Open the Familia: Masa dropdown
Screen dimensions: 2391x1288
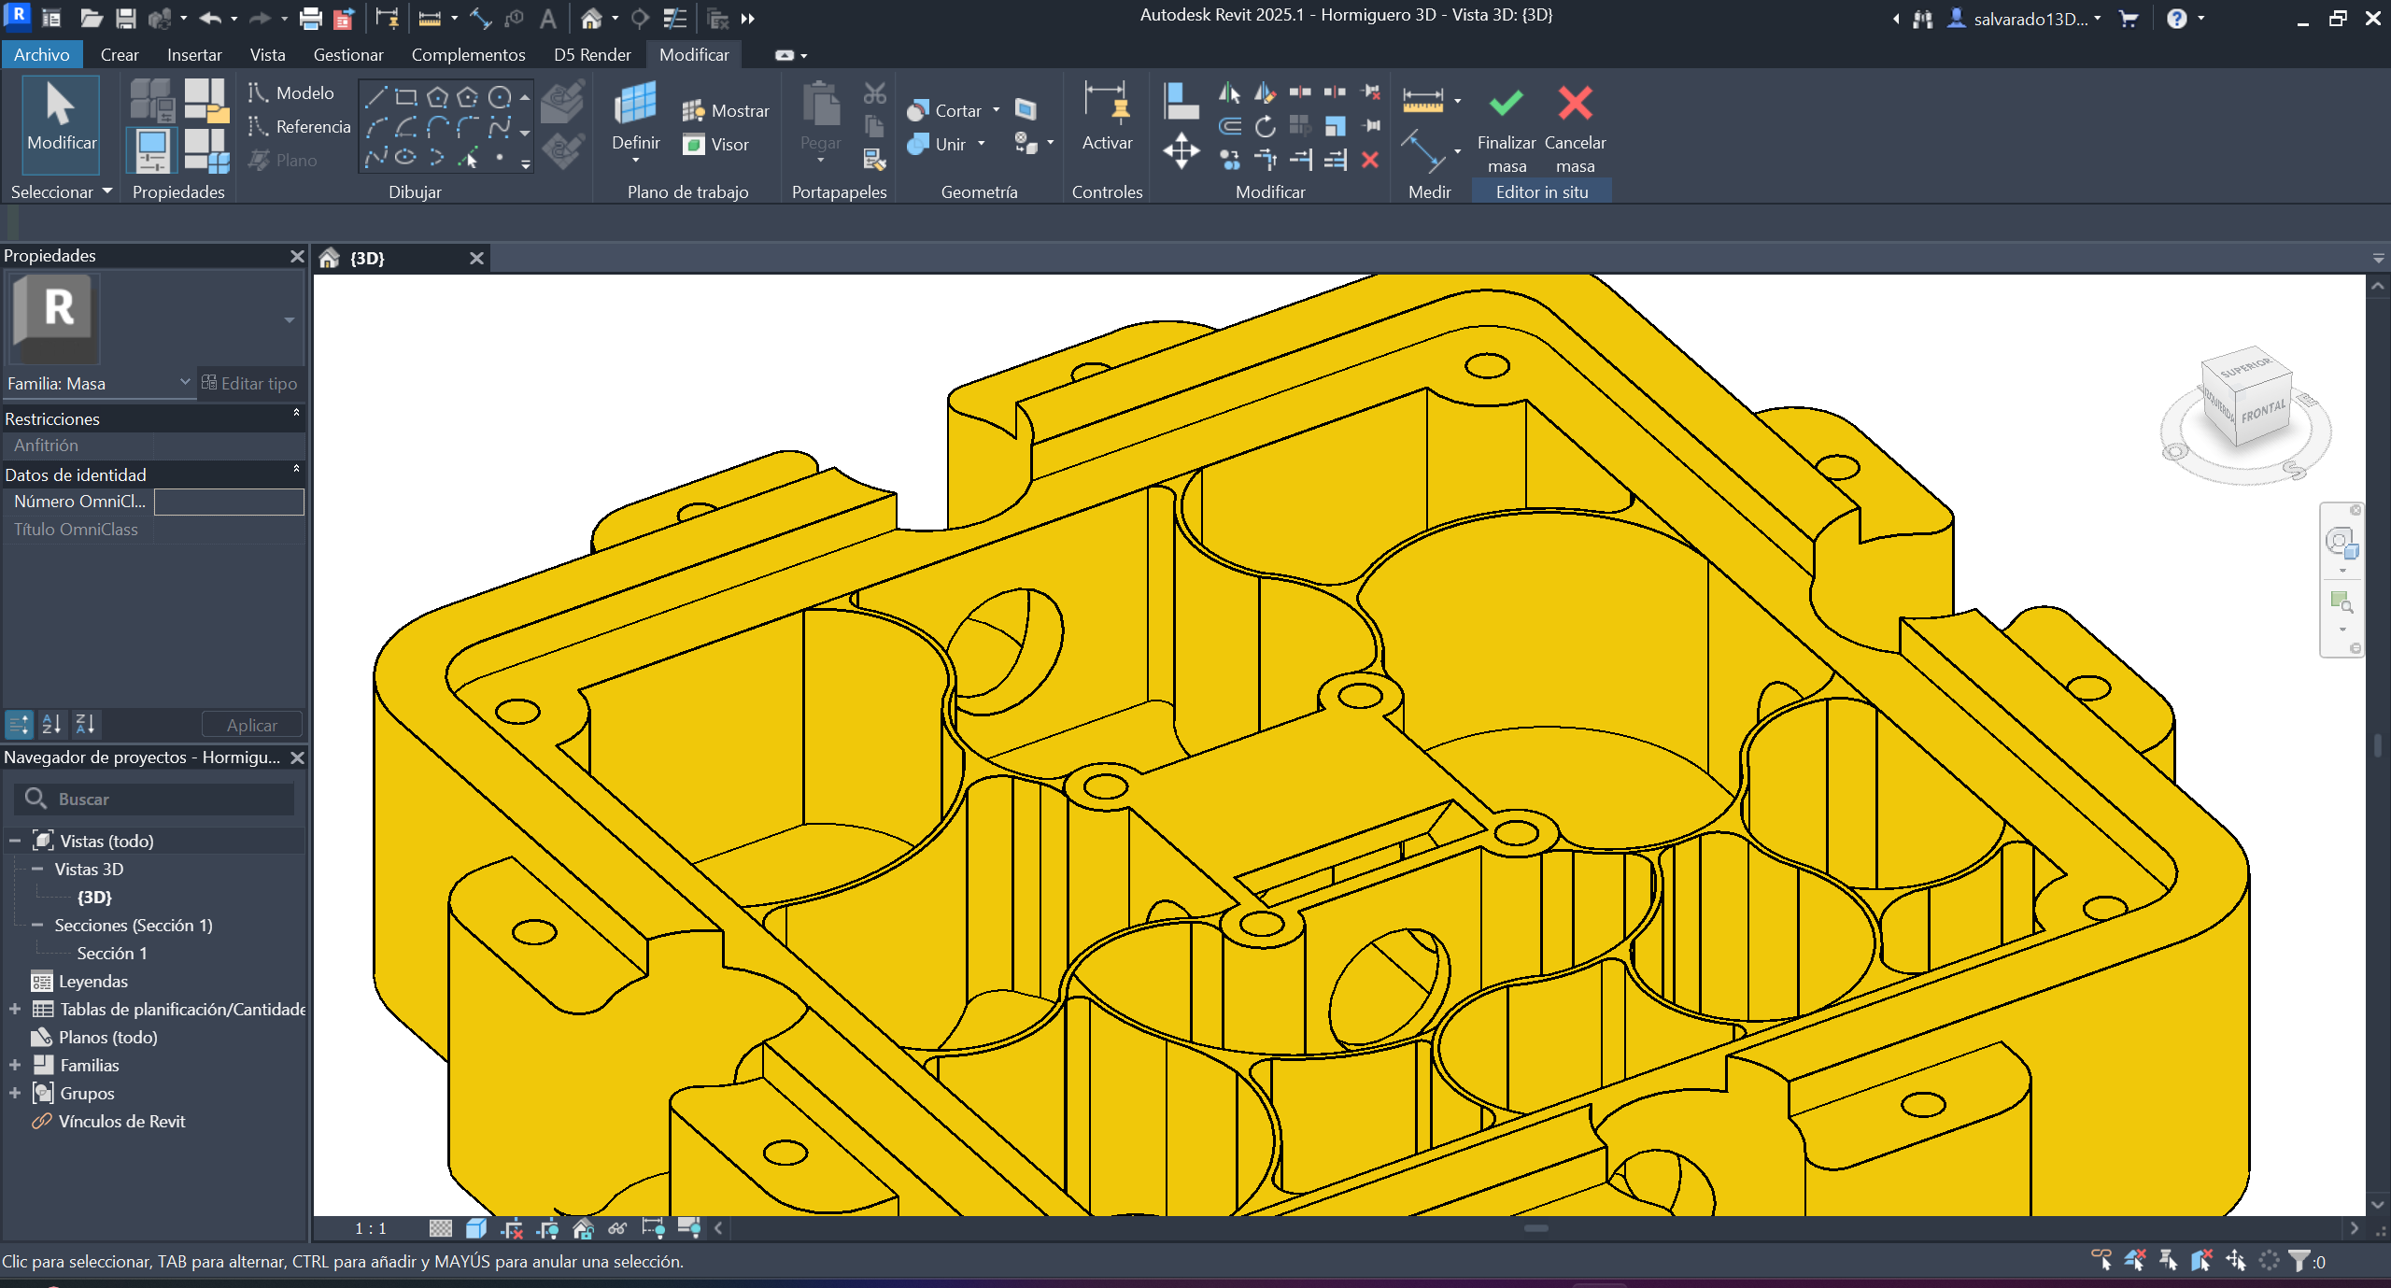[x=184, y=382]
